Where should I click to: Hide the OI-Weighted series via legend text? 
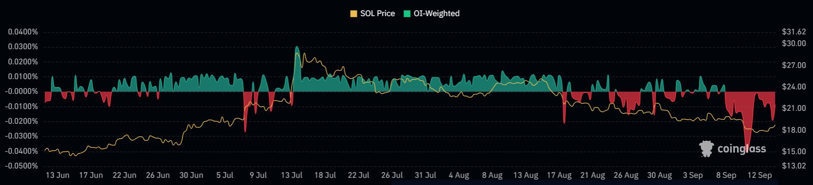pos(436,13)
